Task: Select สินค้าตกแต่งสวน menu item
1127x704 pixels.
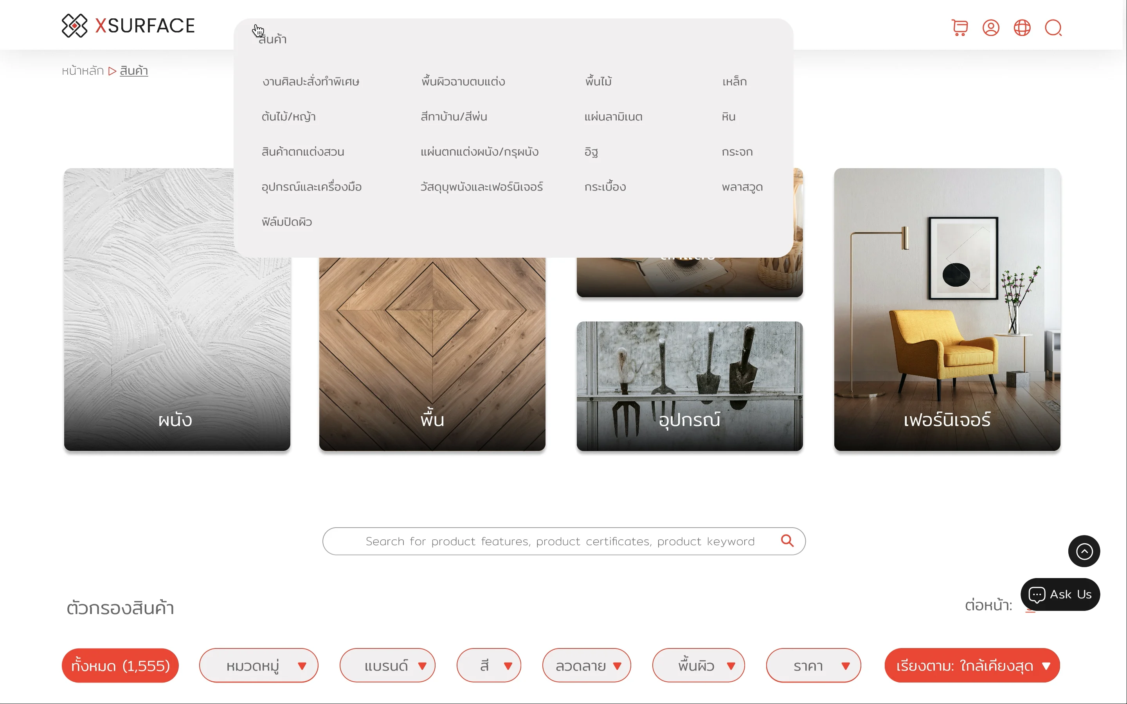Action: (x=303, y=152)
